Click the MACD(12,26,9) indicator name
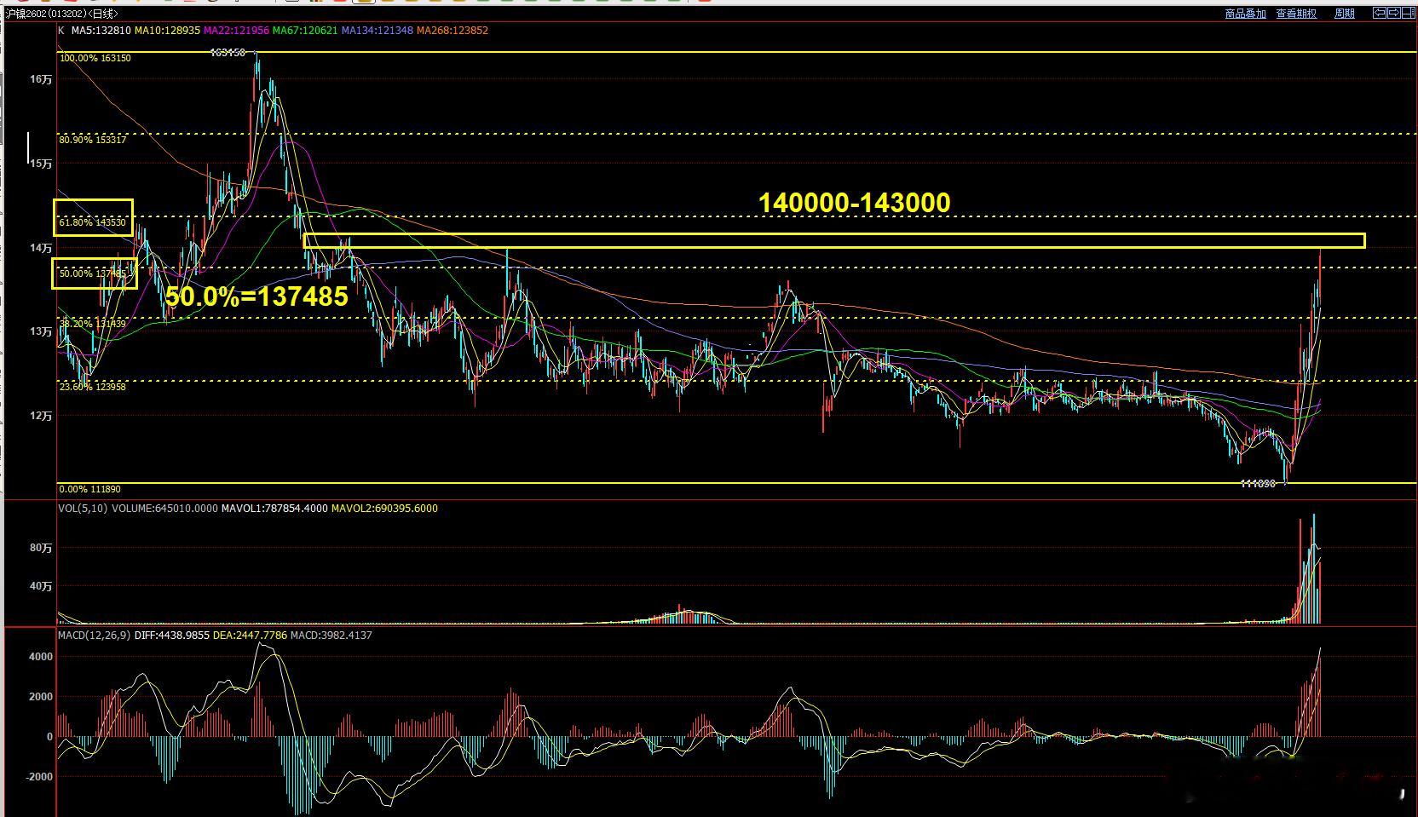Image resolution: width=1418 pixels, height=817 pixels. tap(95, 636)
